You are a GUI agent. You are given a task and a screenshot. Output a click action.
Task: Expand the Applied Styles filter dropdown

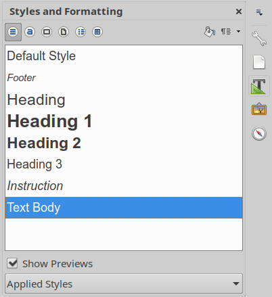(124, 283)
